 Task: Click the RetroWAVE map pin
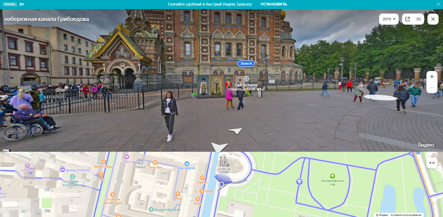(x=187, y=164)
